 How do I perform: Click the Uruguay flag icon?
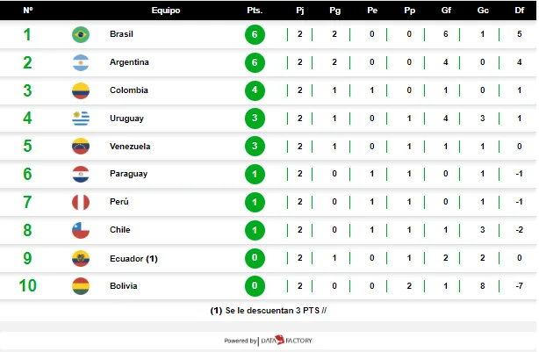[81, 119]
